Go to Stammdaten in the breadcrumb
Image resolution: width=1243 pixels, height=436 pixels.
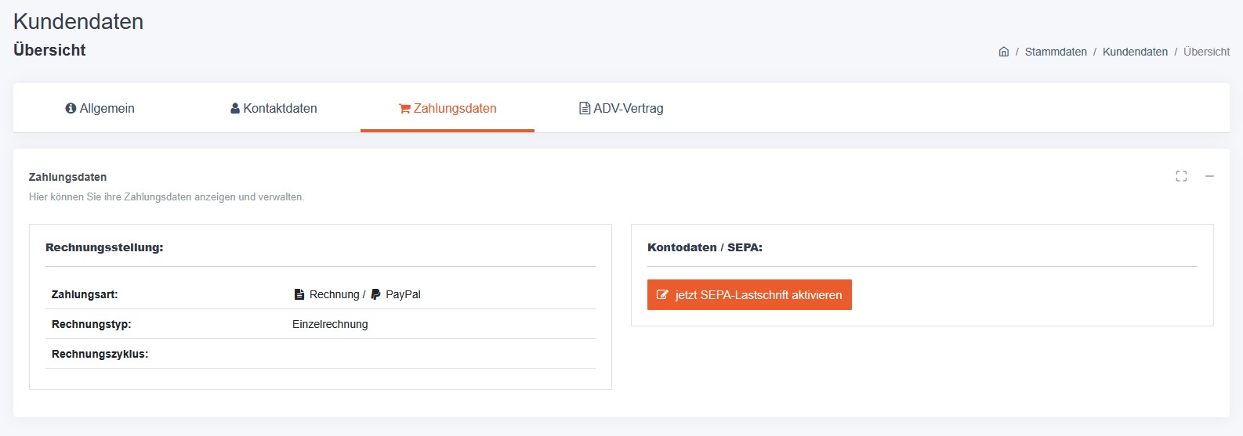pos(1056,52)
